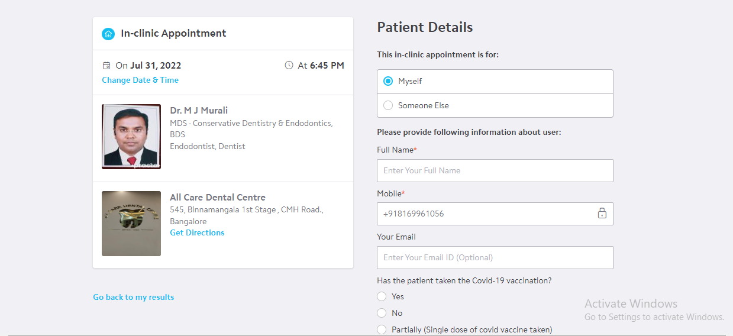
Task: Click the clock icon beside 6:45 PM
Action: (x=289, y=66)
